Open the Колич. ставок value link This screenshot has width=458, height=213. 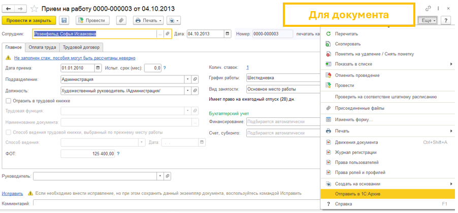[x=247, y=67]
